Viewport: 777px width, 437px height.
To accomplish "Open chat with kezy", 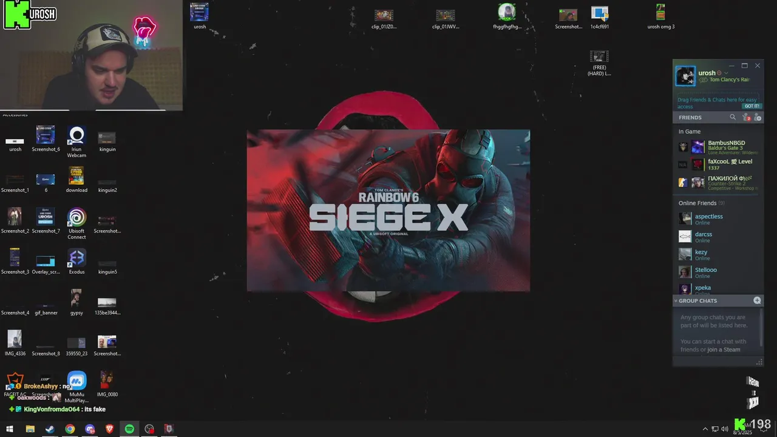I will click(718, 254).
